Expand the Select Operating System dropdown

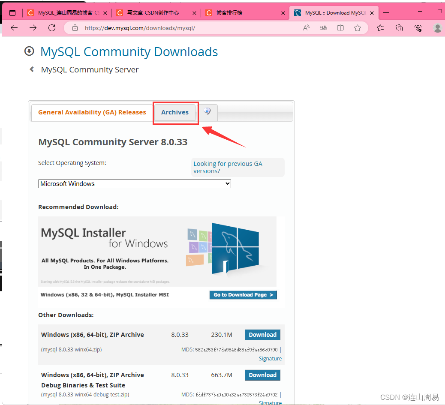[x=135, y=184]
